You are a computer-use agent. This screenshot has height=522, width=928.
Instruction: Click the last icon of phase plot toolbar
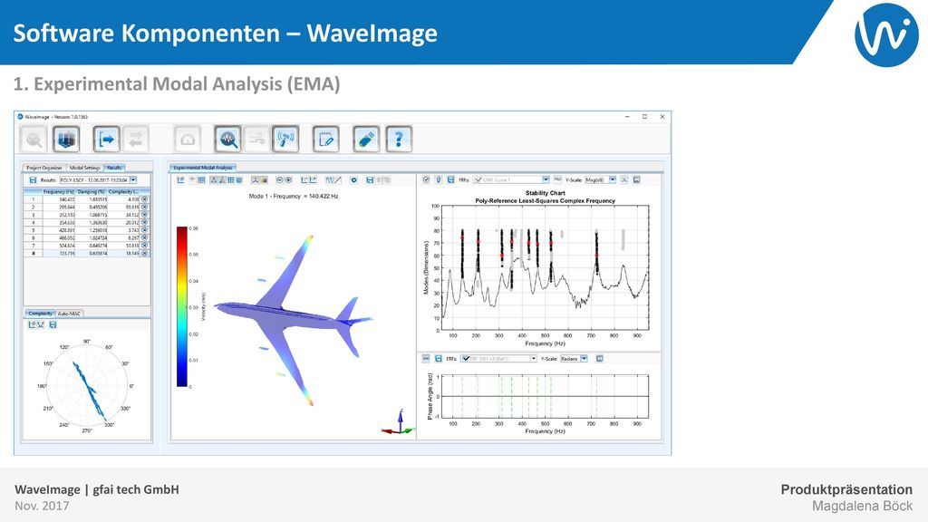(x=600, y=359)
